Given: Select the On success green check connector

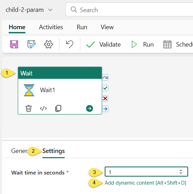Looking at the screenshot, I should click(x=105, y=88).
